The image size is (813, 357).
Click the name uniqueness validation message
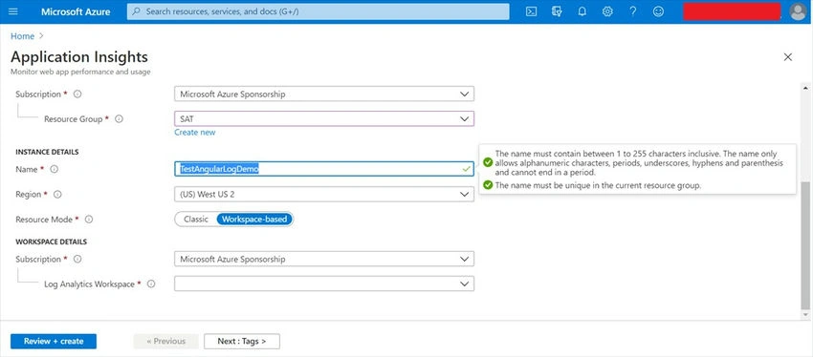599,185
